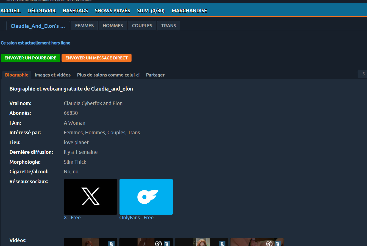This screenshot has height=246, width=367.
Task: Click ENVOYER UN MESSAGE DIRECT button
Action: (96, 58)
